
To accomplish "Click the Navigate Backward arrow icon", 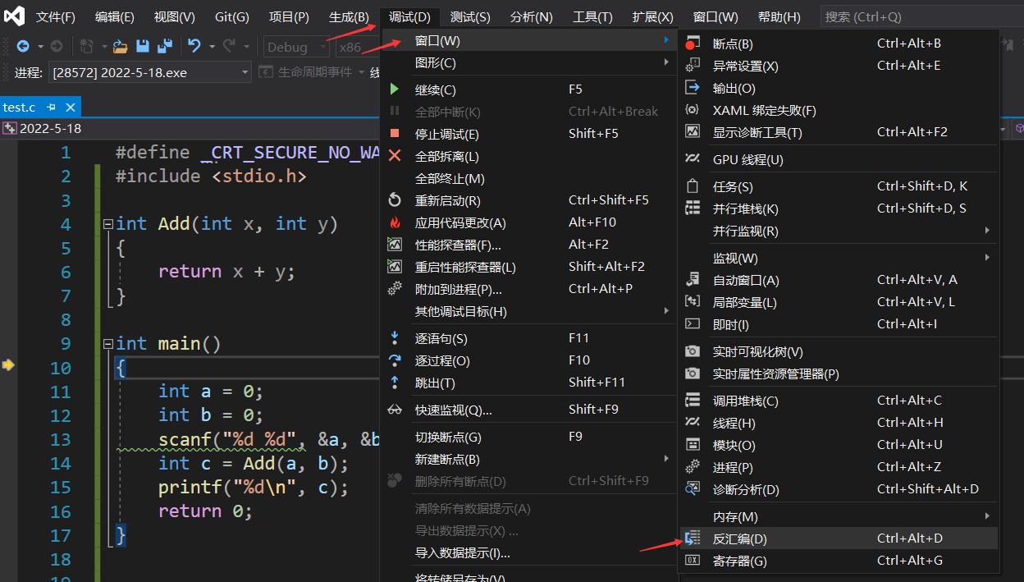I will (x=22, y=47).
